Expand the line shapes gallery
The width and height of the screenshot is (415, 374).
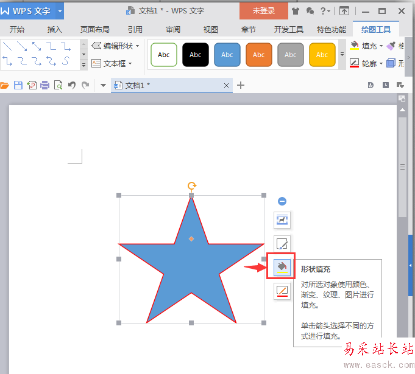83,64
